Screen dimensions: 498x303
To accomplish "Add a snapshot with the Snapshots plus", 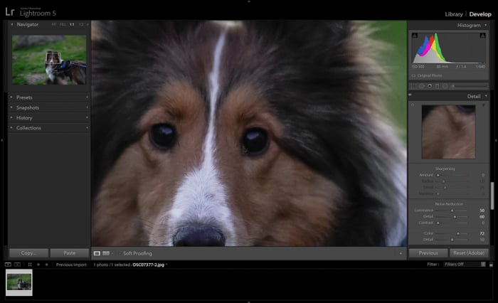I will (87, 107).
